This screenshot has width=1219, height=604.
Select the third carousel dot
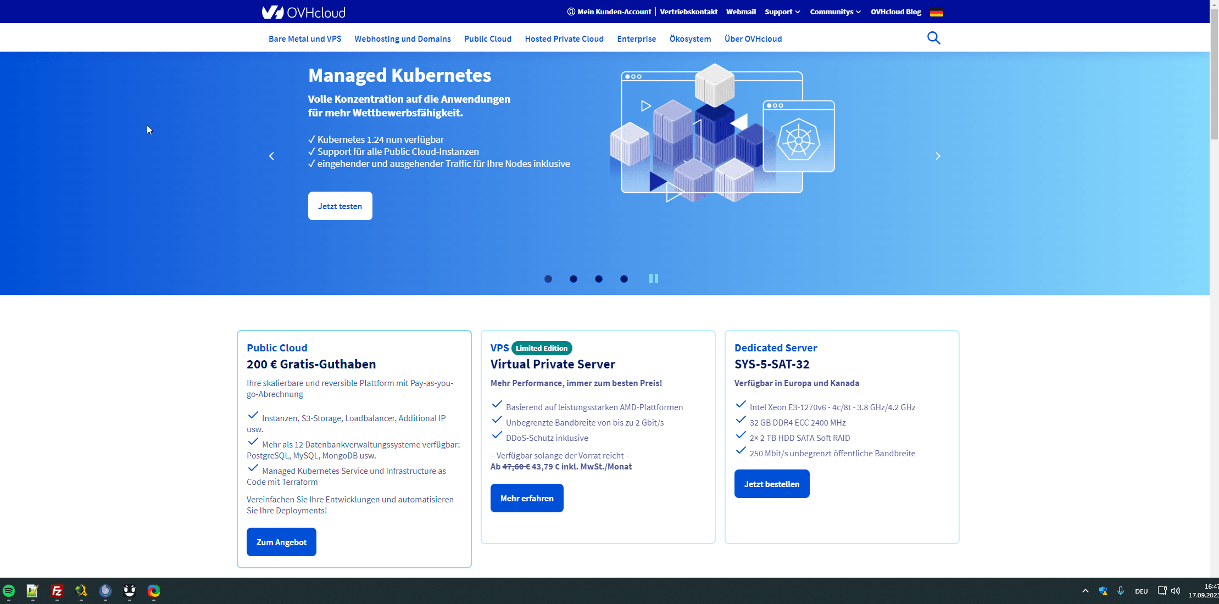tap(598, 279)
